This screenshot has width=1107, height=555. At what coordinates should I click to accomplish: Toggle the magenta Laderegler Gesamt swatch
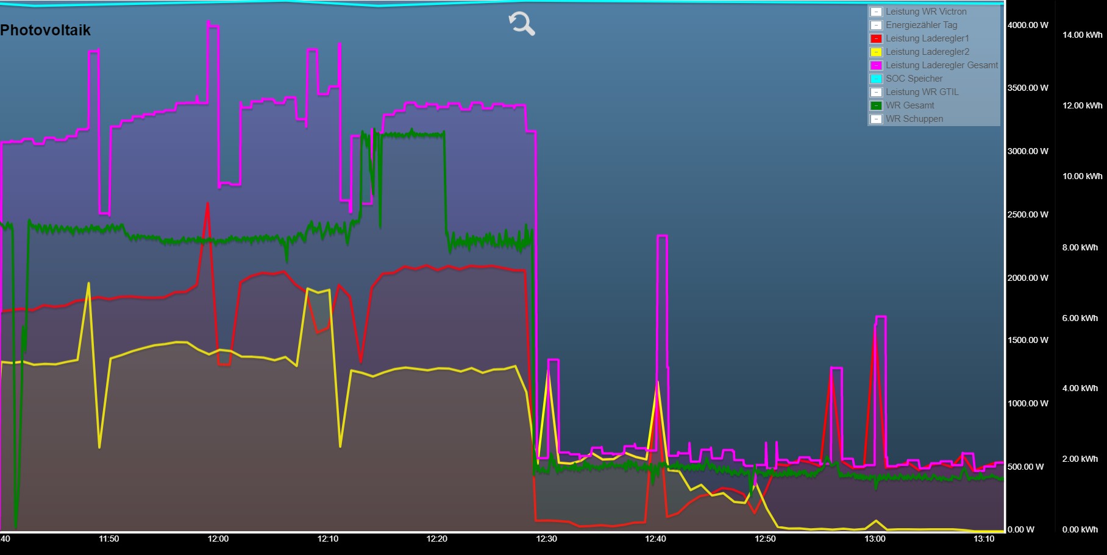click(876, 65)
